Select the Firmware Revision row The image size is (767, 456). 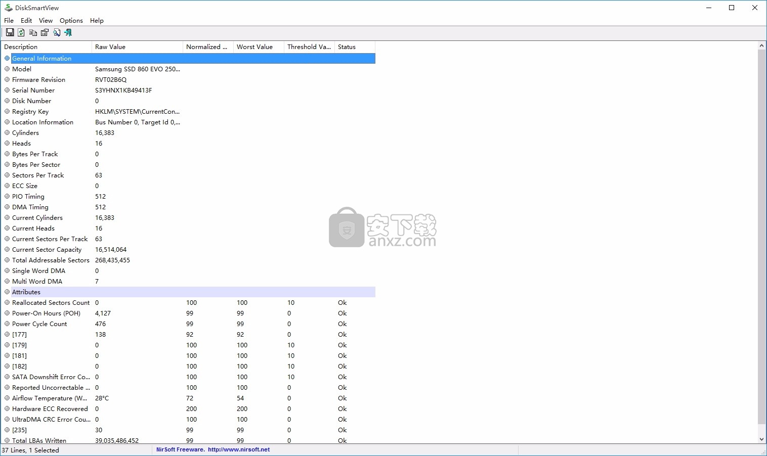(x=188, y=79)
